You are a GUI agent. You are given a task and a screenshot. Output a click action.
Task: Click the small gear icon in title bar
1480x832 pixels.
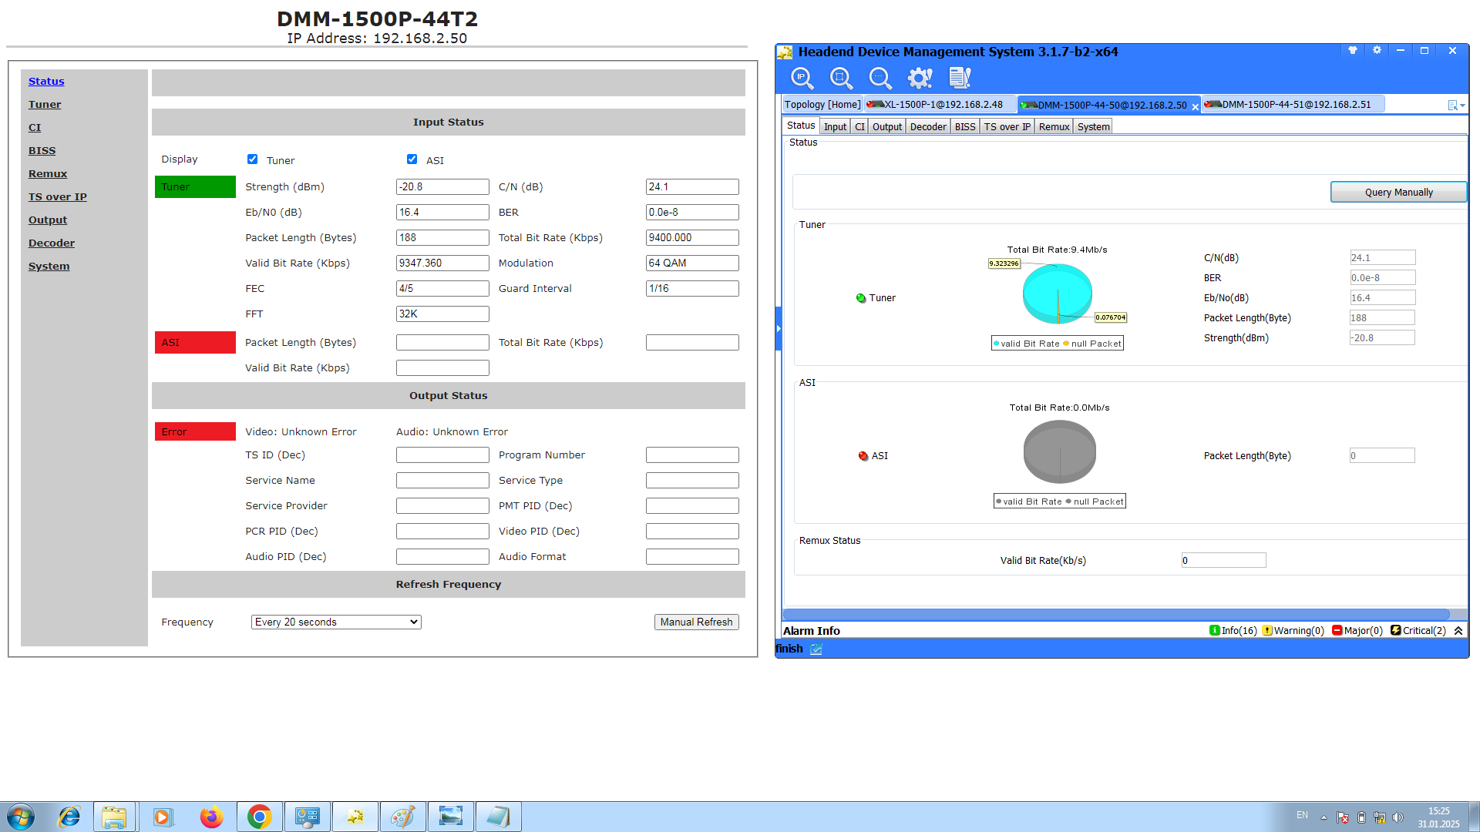point(1377,51)
